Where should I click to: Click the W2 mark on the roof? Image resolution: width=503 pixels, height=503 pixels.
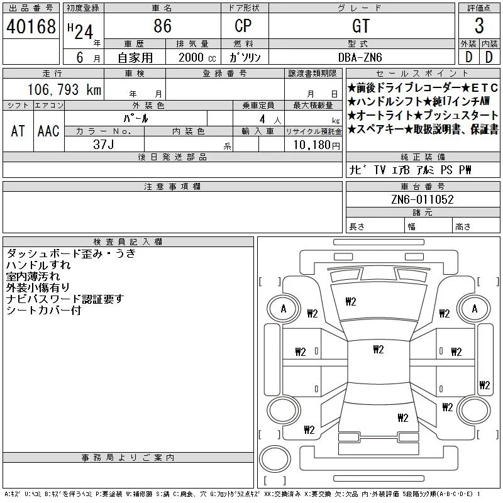(379, 350)
